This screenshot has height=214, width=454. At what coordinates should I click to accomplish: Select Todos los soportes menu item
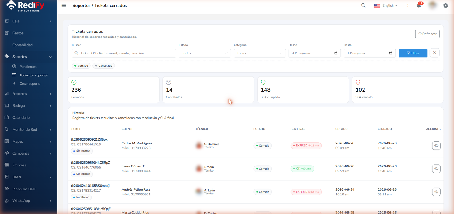click(34, 75)
